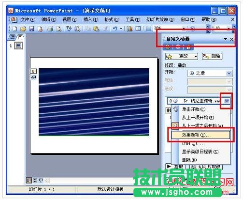Switch to Slide Sorter view button
Viewport: 243px width, 200px height.
tap(35, 180)
